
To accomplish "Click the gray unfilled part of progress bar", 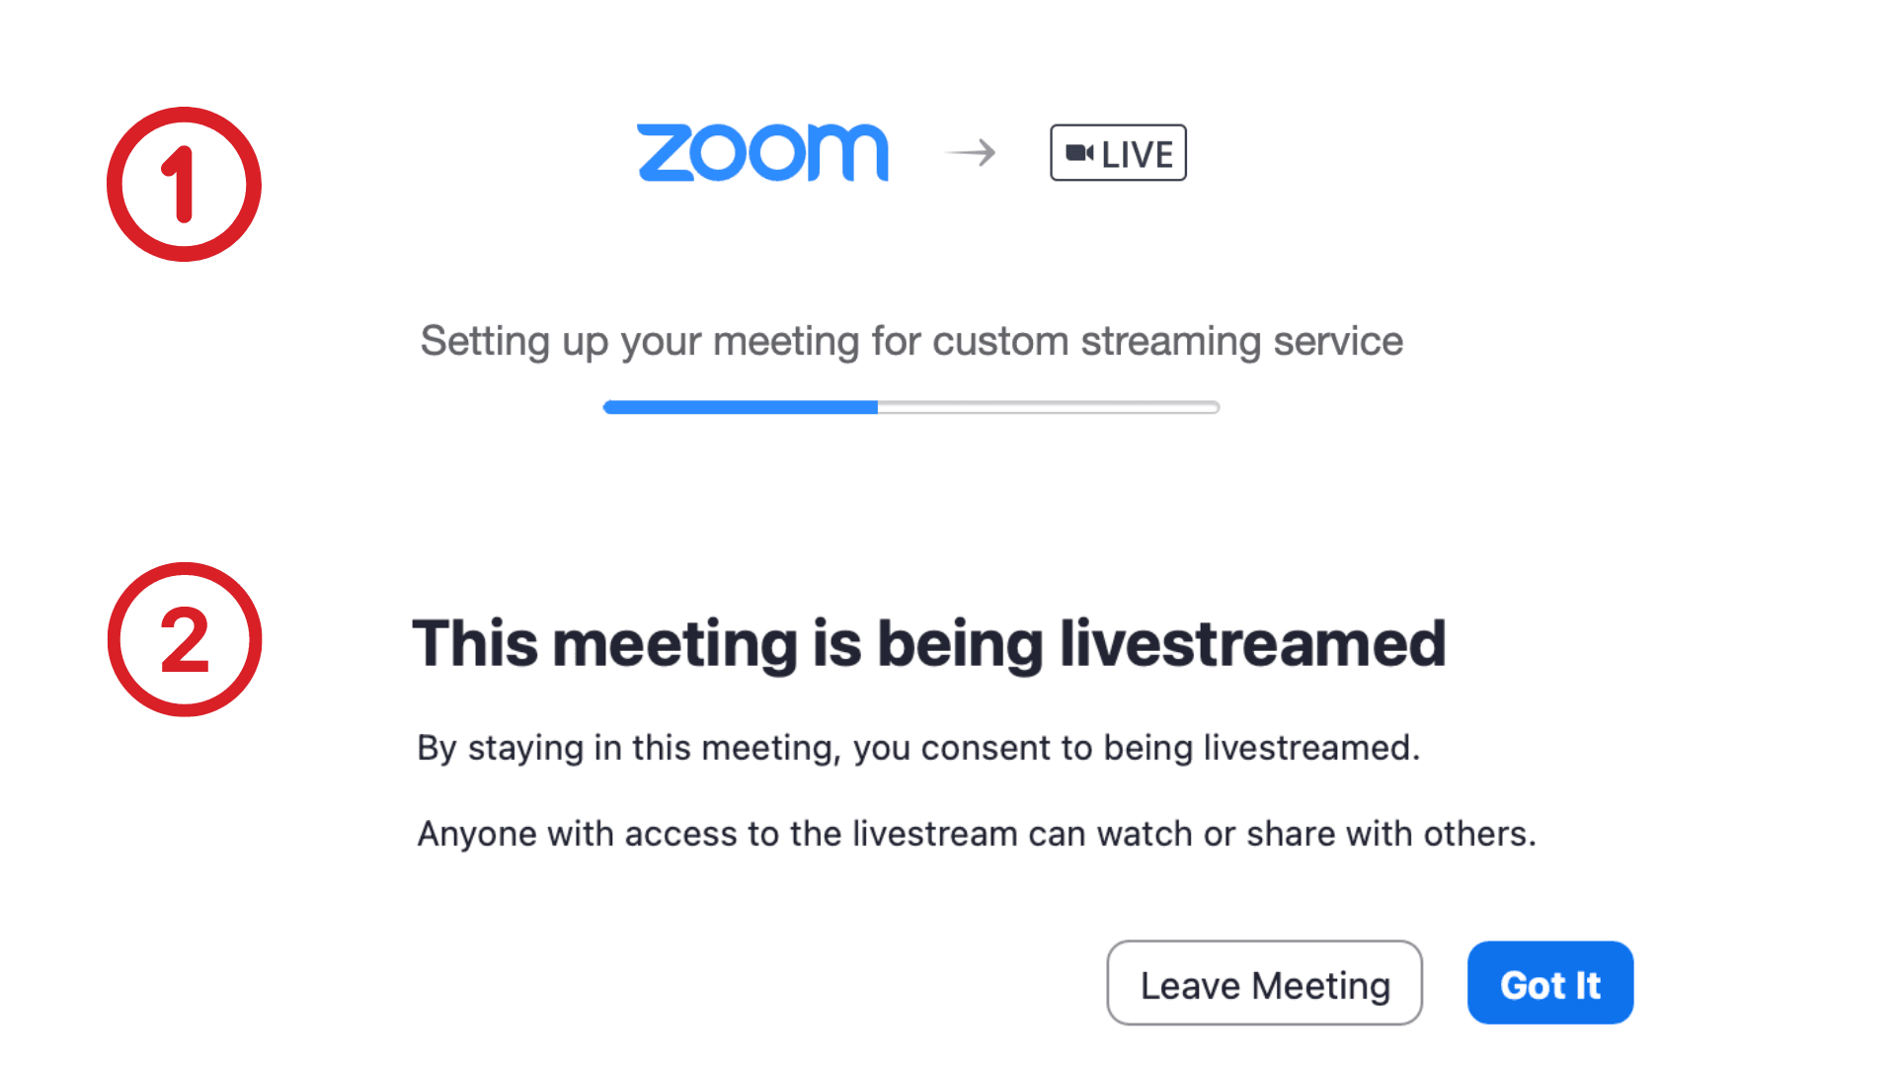I will (1047, 407).
